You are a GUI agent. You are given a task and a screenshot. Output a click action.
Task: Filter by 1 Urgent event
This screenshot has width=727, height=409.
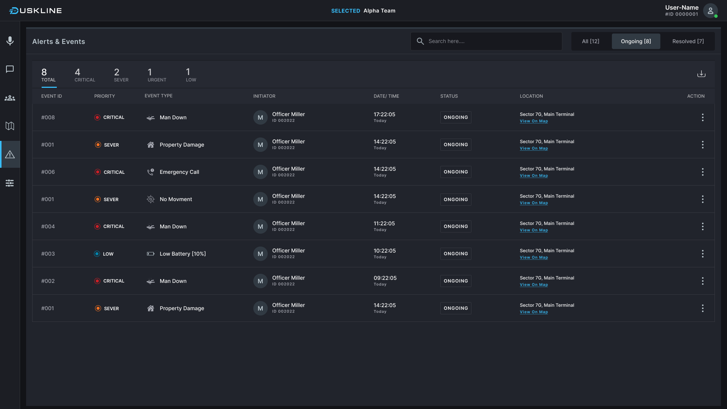click(157, 75)
